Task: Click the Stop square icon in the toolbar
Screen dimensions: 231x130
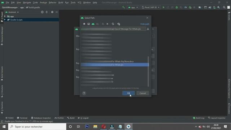Action: click(x=194, y=7)
